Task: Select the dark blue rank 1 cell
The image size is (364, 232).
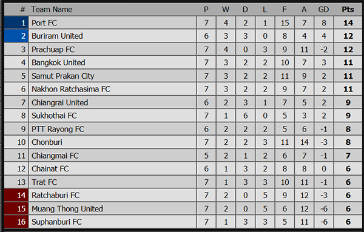Action: (16, 22)
